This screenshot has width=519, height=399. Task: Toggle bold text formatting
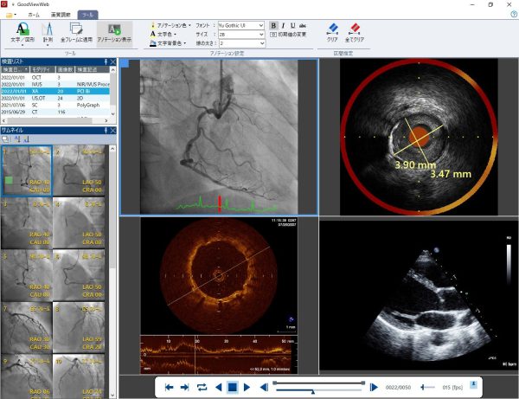click(273, 25)
